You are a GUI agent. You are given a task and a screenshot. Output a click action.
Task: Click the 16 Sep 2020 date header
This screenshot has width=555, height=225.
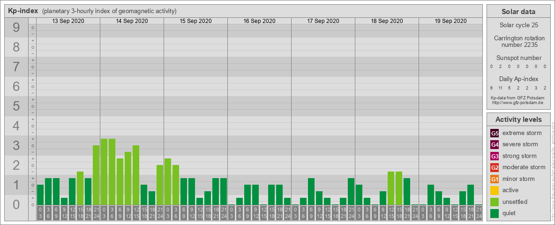click(259, 21)
